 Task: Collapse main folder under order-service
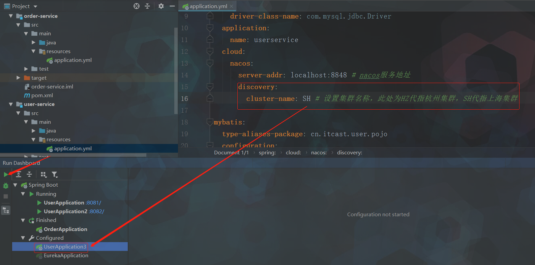(x=26, y=34)
